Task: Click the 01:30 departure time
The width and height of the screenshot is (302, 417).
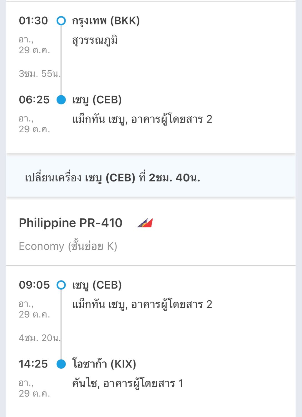Action: [x=33, y=21]
